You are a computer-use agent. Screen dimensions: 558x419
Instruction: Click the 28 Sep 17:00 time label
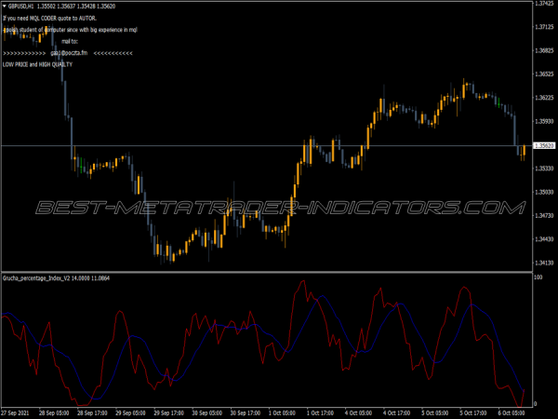point(92,413)
